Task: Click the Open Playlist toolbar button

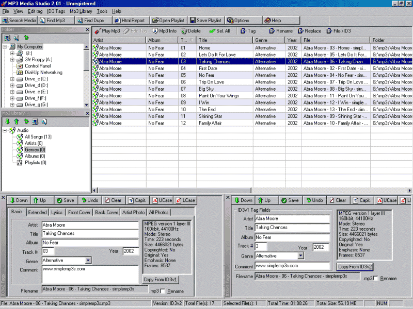Action: [169, 20]
